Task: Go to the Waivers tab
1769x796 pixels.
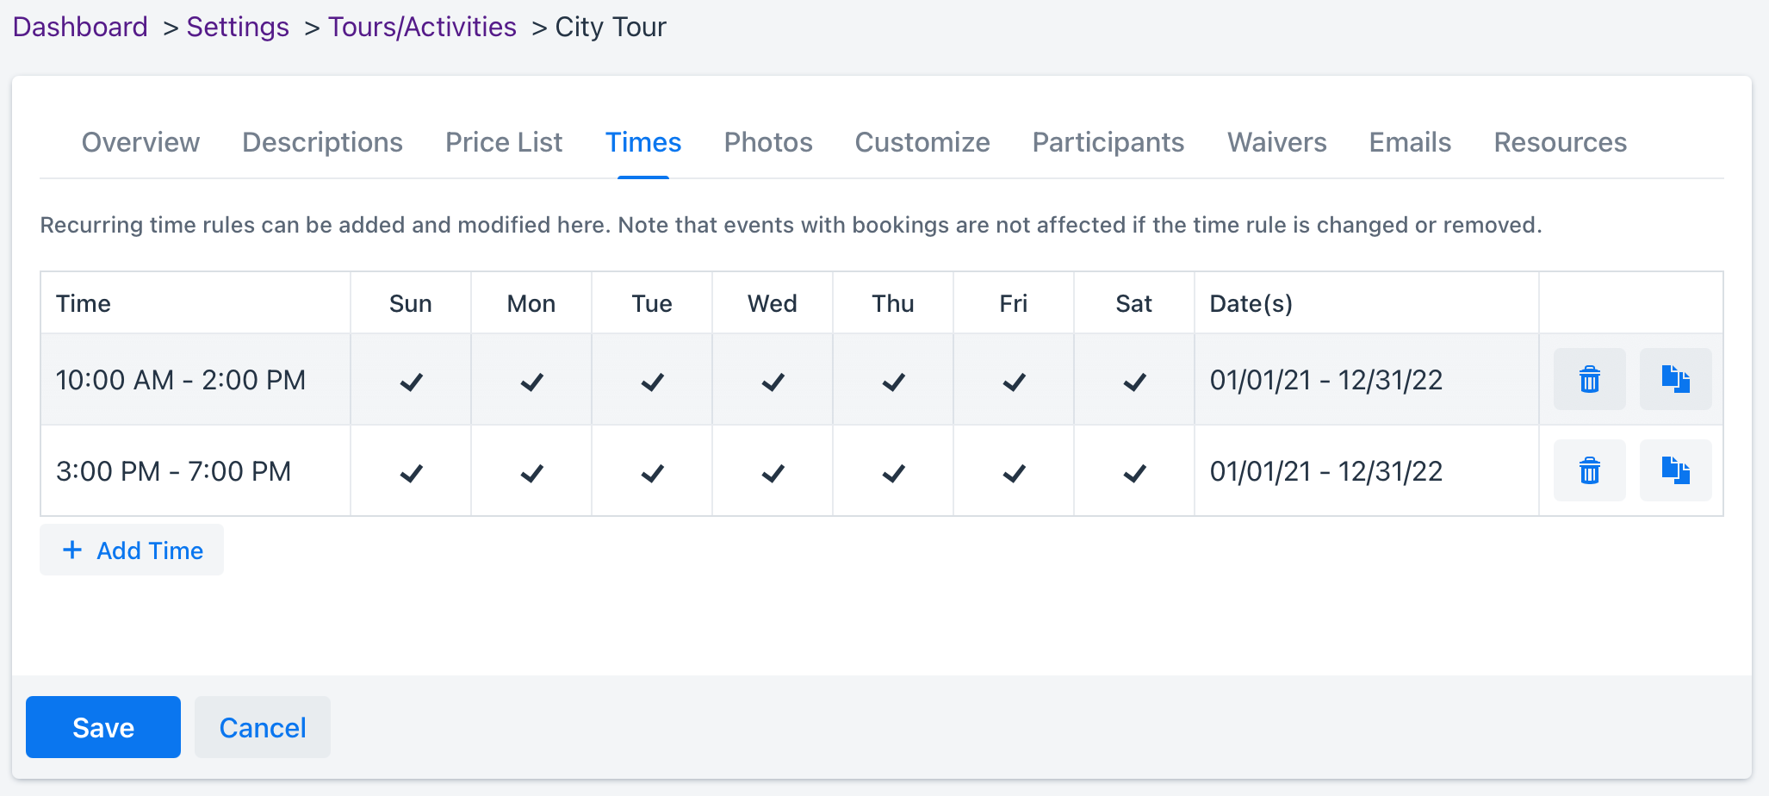Action: [x=1277, y=142]
